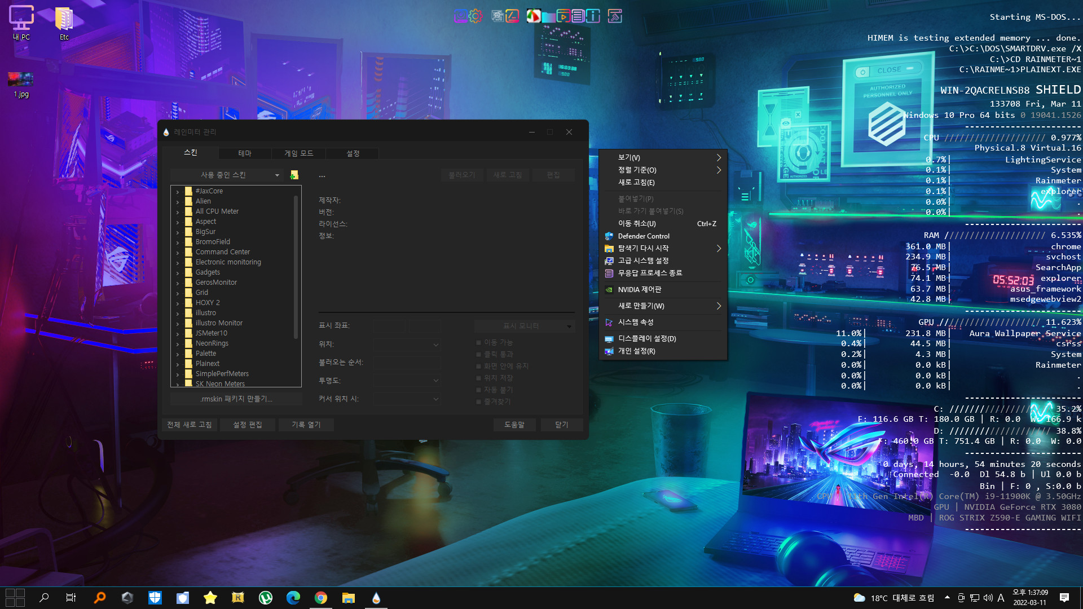1083x609 pixels.
Task: Switch to Google Chrome on the taskbar
Action: (321, 598)
